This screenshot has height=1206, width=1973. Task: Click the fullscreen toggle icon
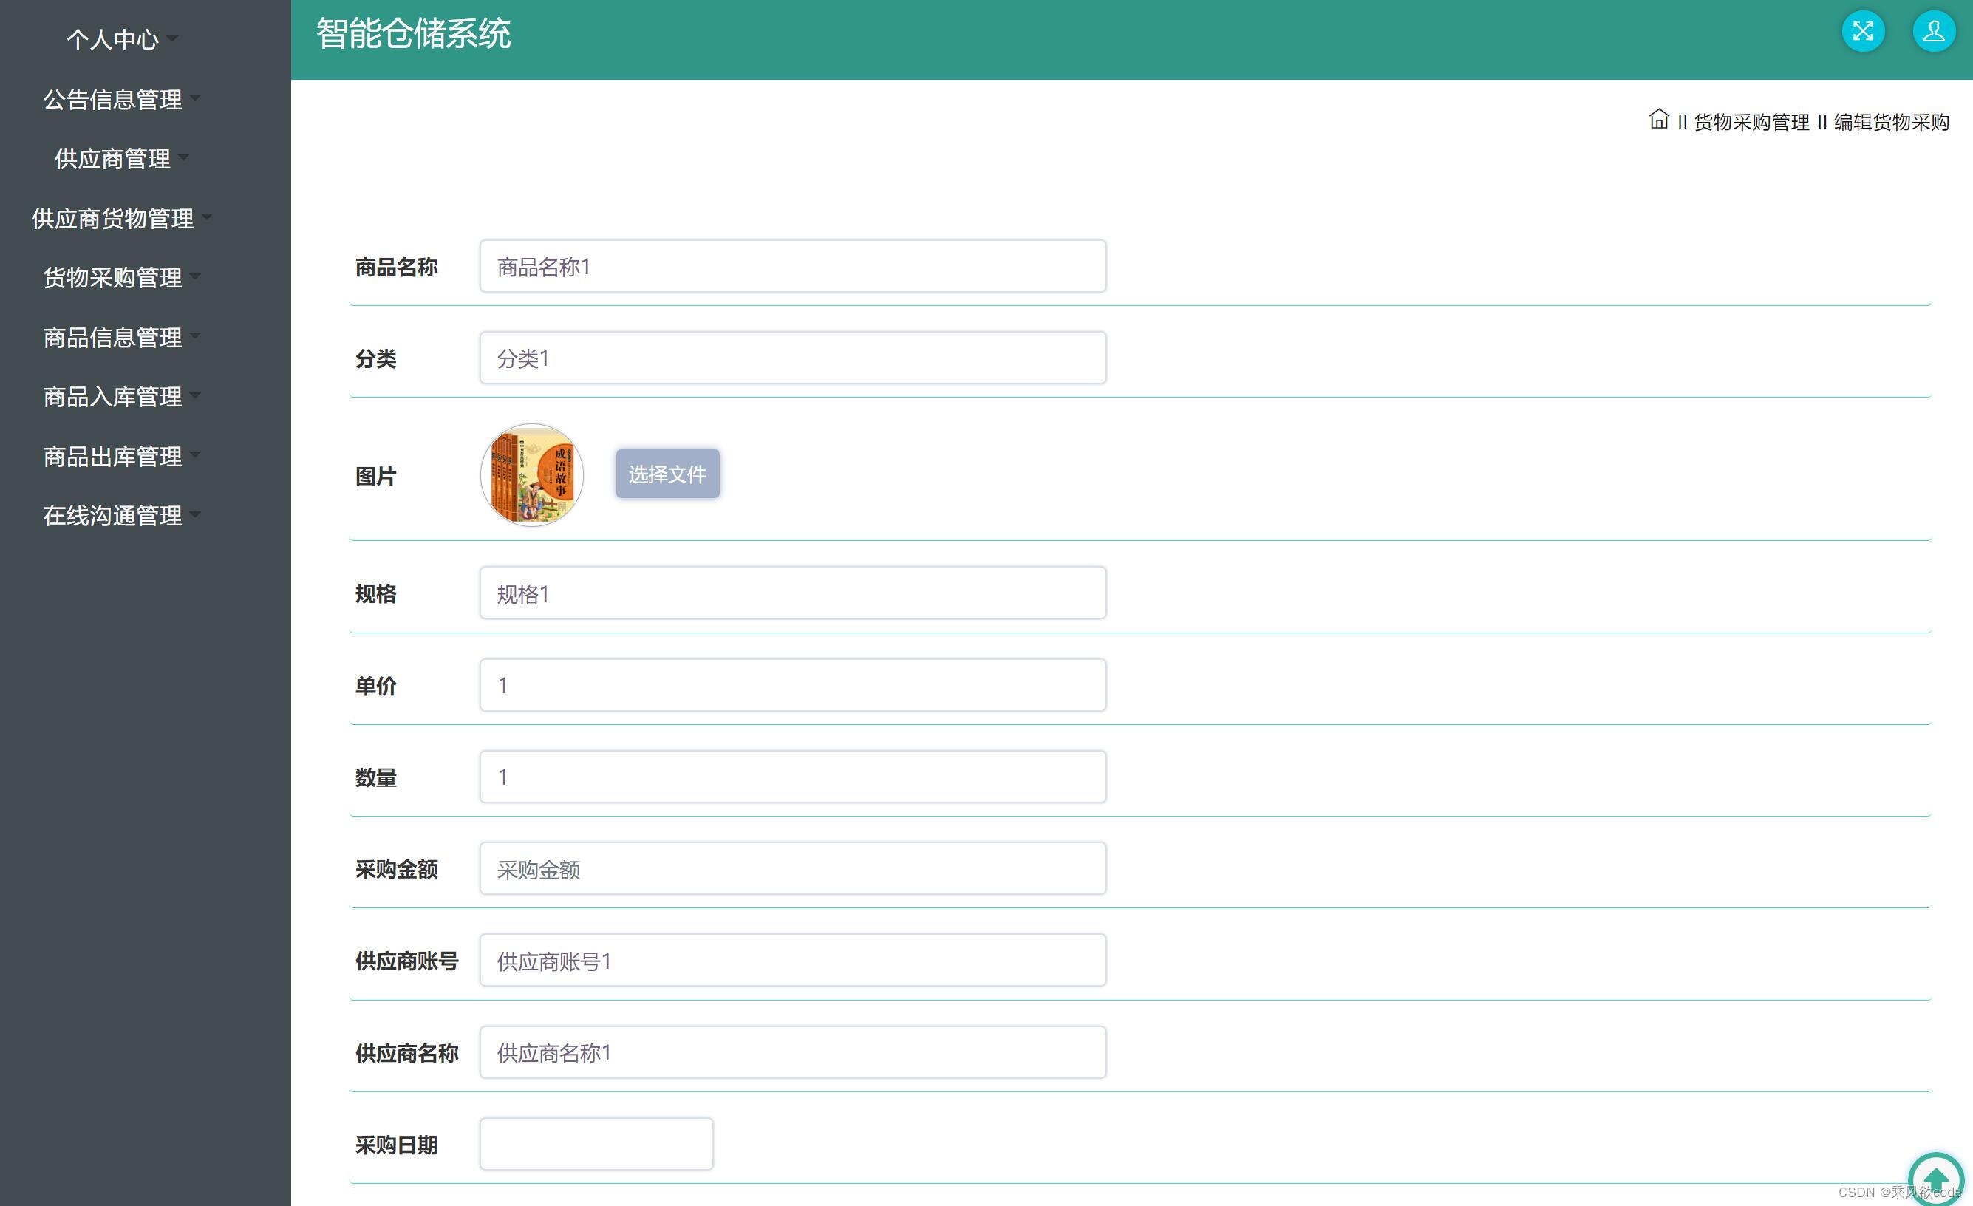[1862, 31]
